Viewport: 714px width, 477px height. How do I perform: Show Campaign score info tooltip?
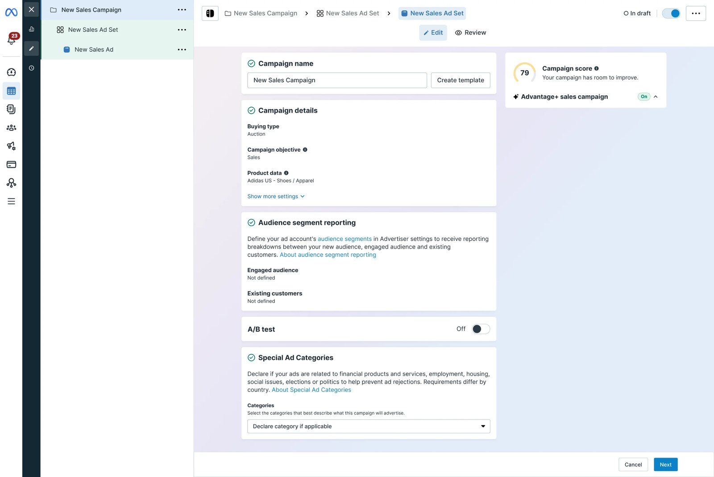597,69
